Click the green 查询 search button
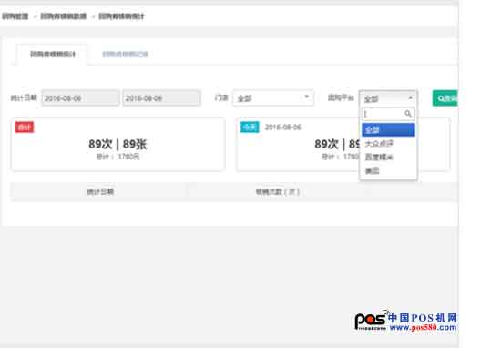Screen dimensions: 501x348 coord(445,98)
